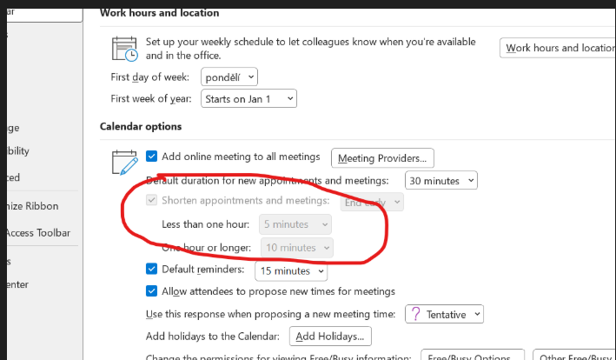Click the calendar options pencil icon
Image resolution: width=616 pixels, height=360 pixels.
coord(125,163)
